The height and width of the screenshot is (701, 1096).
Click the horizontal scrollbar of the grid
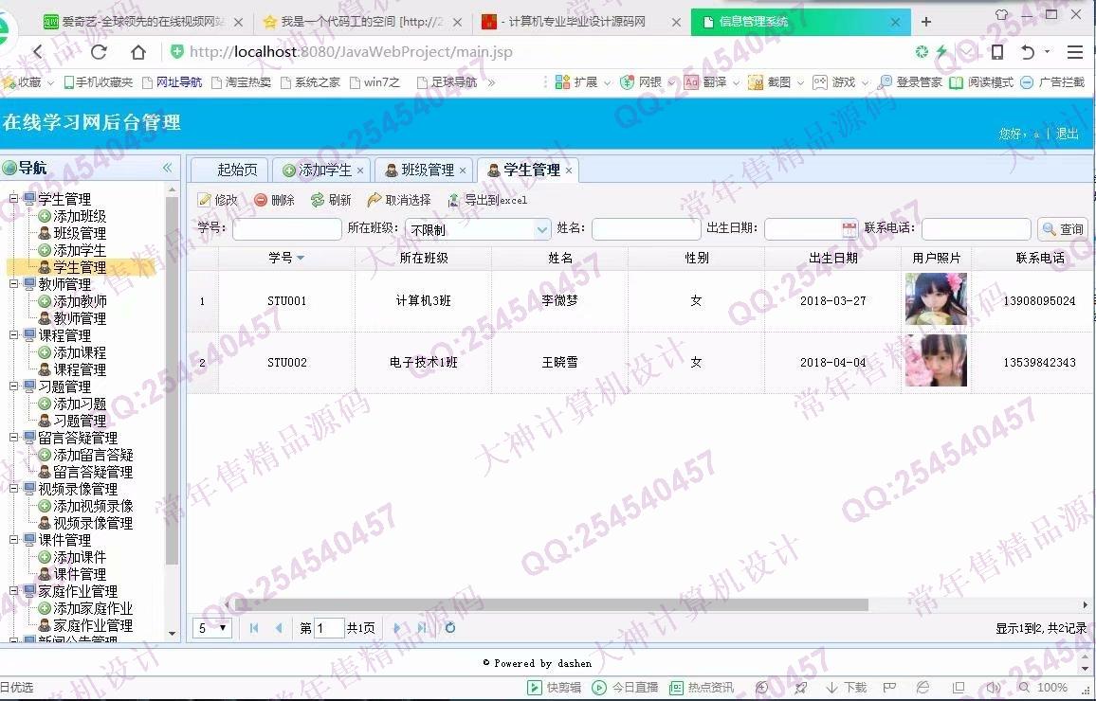click(550, 604)
